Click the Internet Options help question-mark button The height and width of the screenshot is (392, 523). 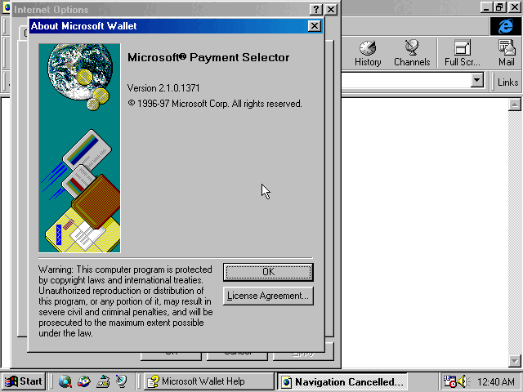point(316,10)
